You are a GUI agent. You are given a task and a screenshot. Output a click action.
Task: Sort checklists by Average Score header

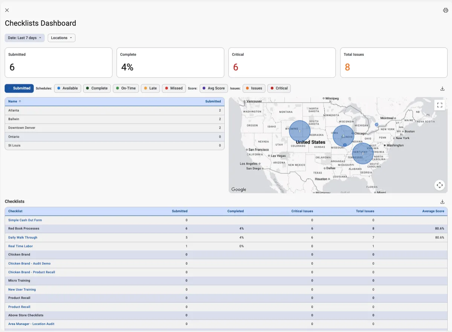(x=433, y=211)
